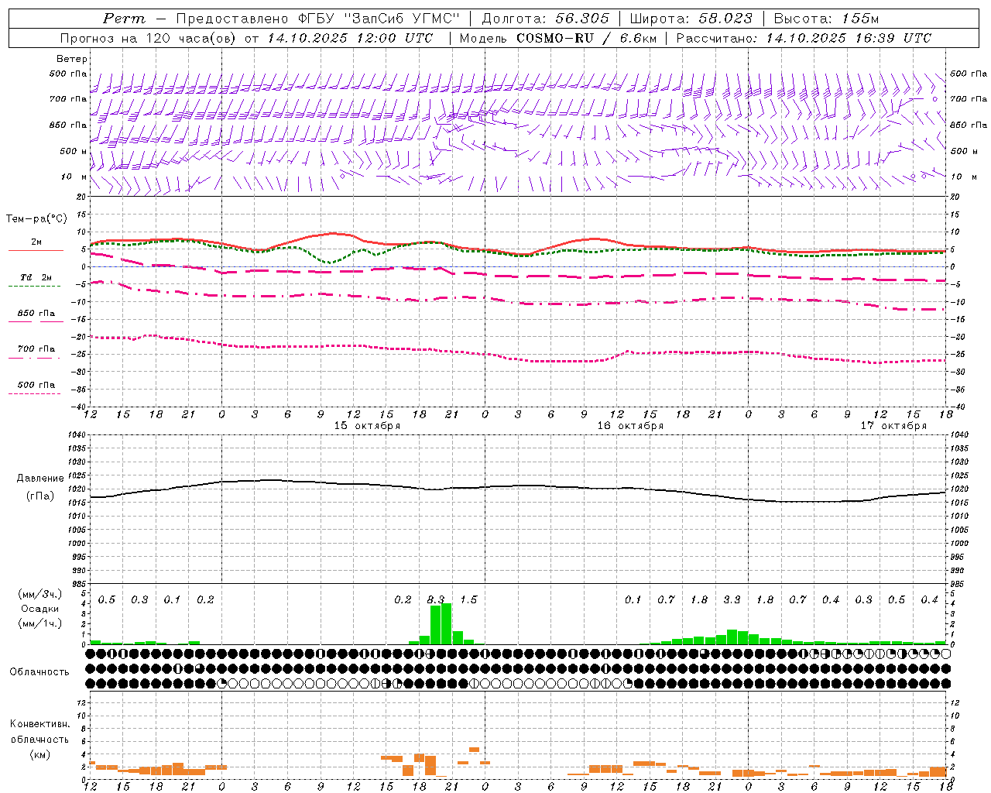Click the "1.5" three-hour precipitation value
Viewport: 991px width, 793px height.
coord(468,599)
